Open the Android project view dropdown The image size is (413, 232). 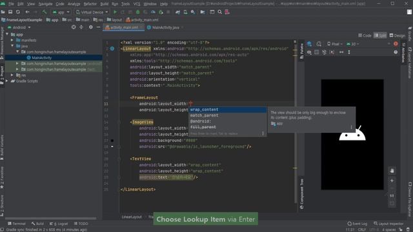[x=19, y=27]
